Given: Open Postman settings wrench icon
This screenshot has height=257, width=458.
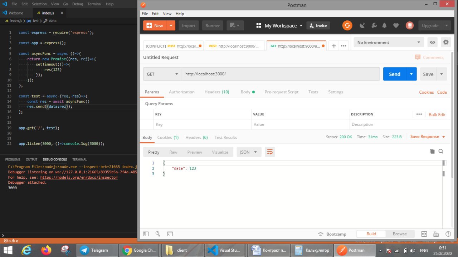Looking at the screenshot, I should [374, 25].
